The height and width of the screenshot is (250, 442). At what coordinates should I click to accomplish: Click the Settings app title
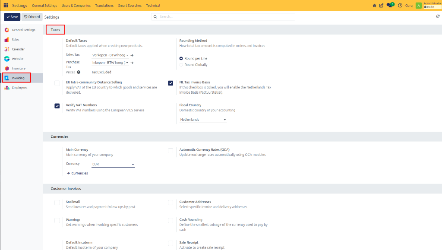point(20,5)
